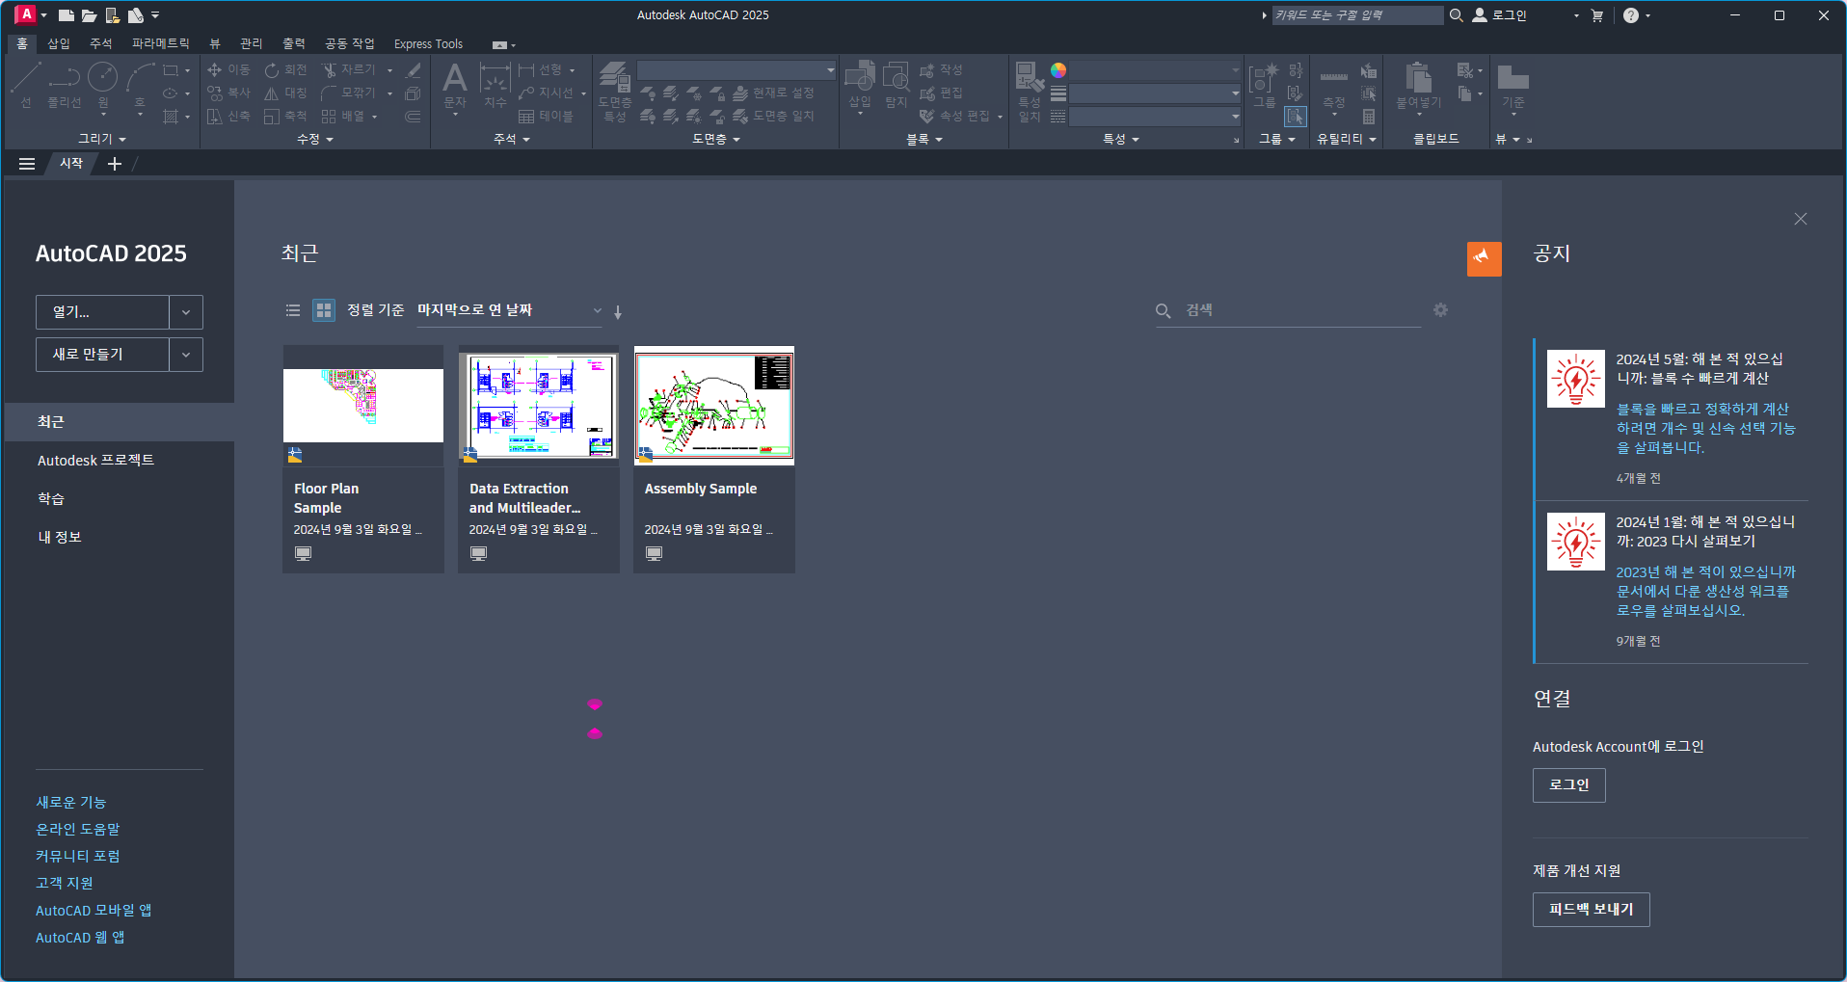1847x982 pixels.
Task: Open the 새로운 기능 link
Action: (x=70, y=802)
